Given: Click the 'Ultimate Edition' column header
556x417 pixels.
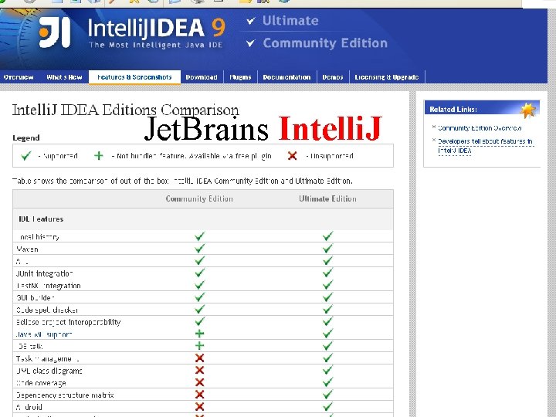Looking at the screenshot, I should (x=327, y=198).
